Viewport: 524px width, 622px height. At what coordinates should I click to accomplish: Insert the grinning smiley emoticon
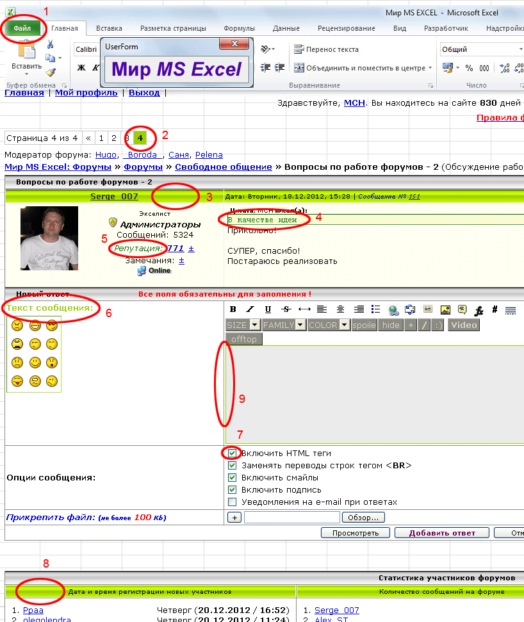pyautogui.click(x=35, y=325)
